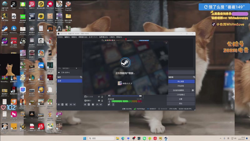Select 文本 (GDI+) source label

click(65, 72)
